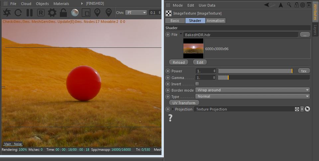Switch to the Animation tab

[215, 21]
